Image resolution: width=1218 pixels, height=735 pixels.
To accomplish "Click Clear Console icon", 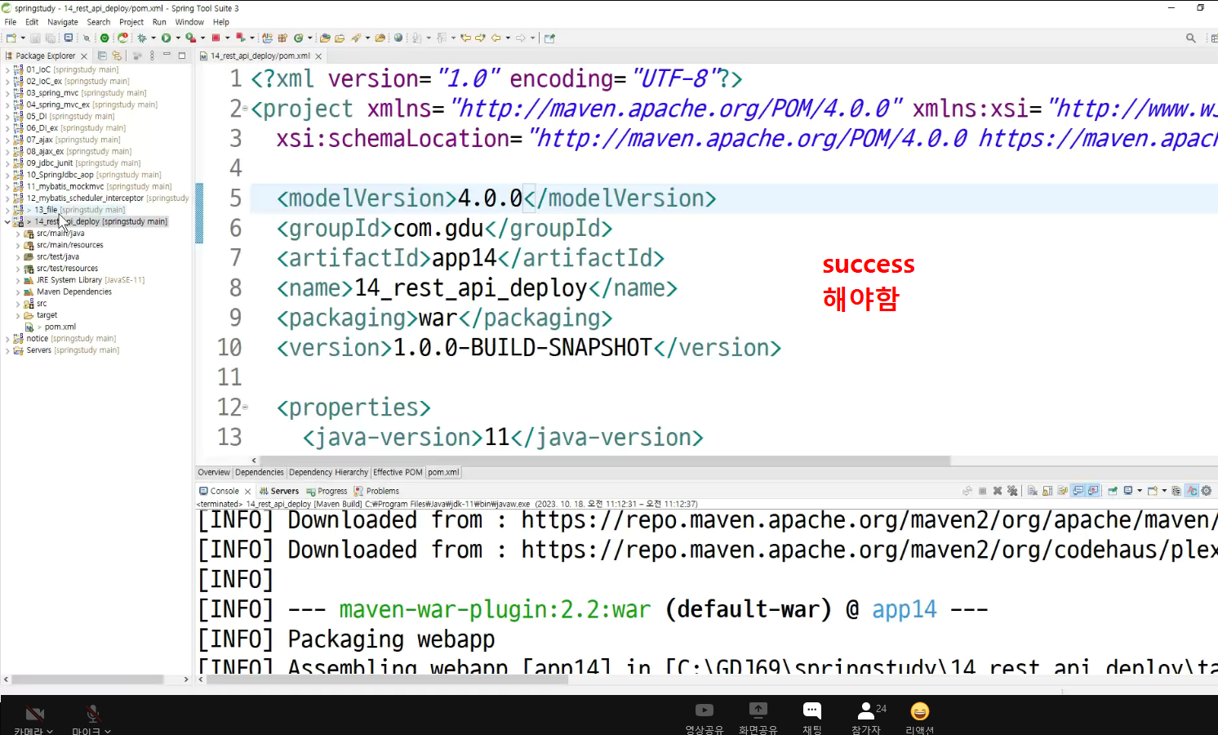I will [x=1033, y=491].
